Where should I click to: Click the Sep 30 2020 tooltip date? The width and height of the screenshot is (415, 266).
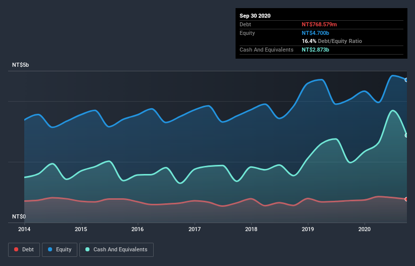tap(255, 16)
